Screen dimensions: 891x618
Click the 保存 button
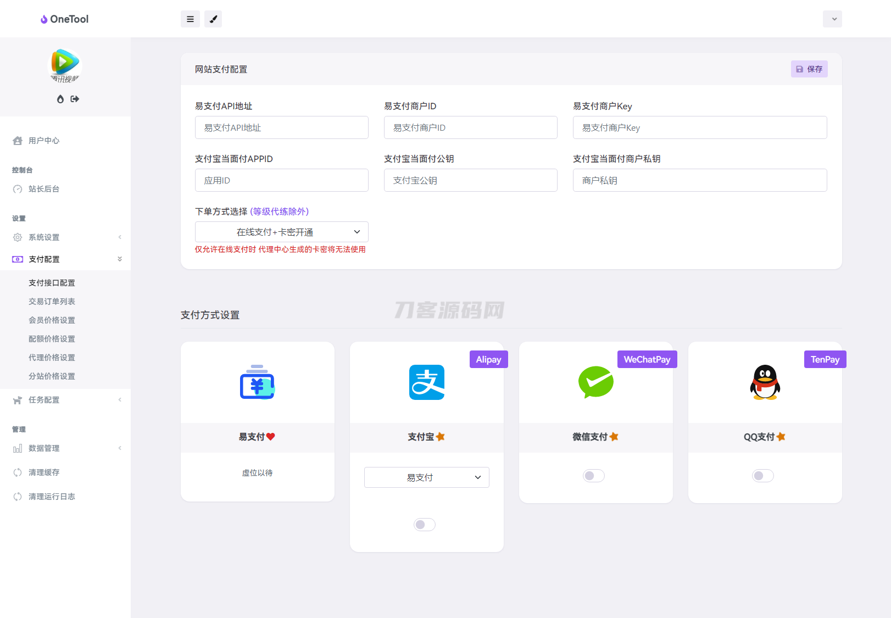(809, 69)
